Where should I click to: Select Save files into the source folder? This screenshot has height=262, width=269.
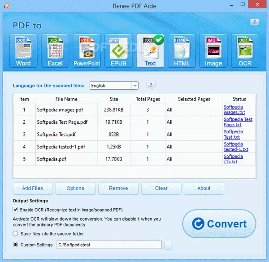pos(15,233)
